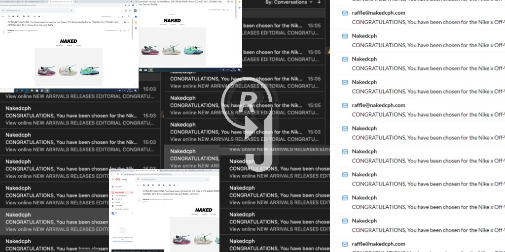The width and height of the screenshot is (505, 252).
Task: Click Move to icon in bottom Gmail toolbar
Action: [x=170, y=185]
